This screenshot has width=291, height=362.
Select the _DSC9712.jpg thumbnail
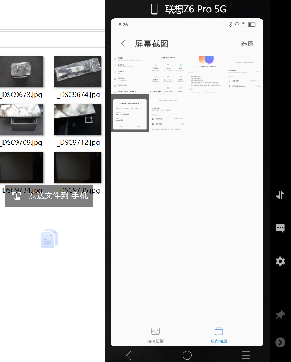pyautogui.click(x=78, y=119)
